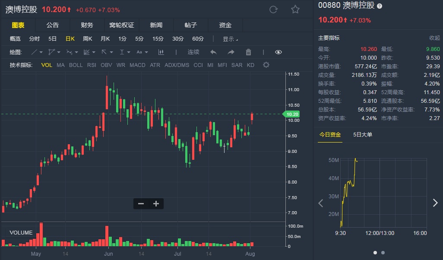
Task: Switch chart to 周K period
Action: pyautogui.click(x=88, y=39)
